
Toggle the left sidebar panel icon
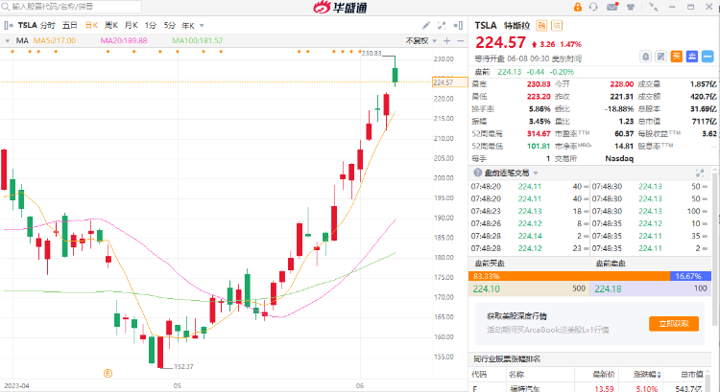[x=8, y=25]
